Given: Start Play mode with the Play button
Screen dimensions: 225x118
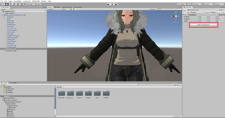Looking at the screenshot, I should point(108,4).
